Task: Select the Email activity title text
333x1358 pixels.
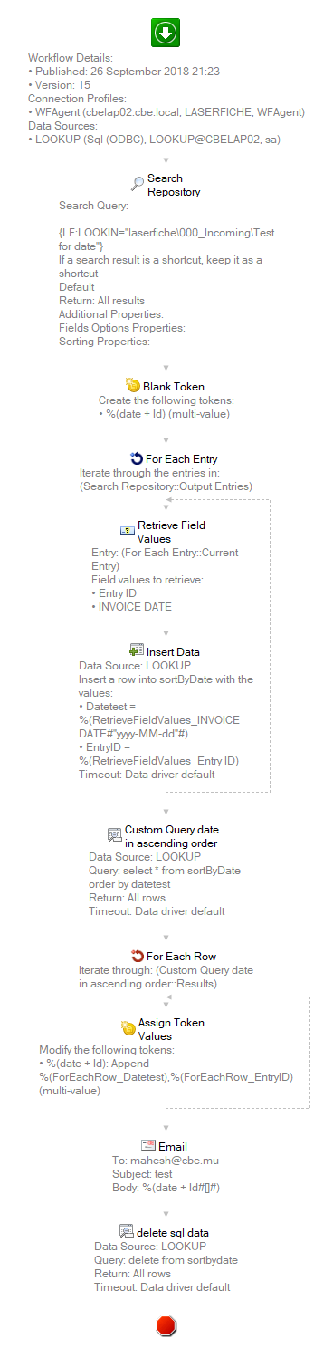Action: click(173, 1146)
